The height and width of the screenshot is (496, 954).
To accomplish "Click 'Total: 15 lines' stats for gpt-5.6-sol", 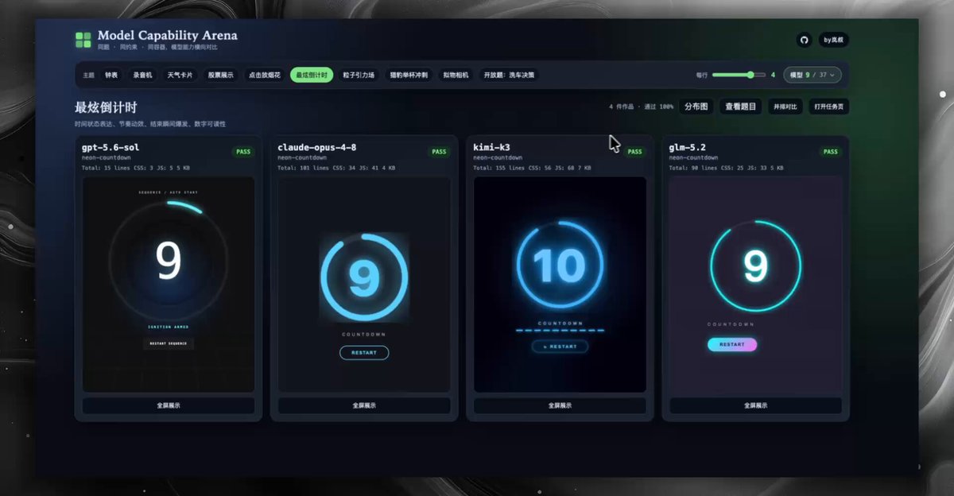I will pos(136,168).
